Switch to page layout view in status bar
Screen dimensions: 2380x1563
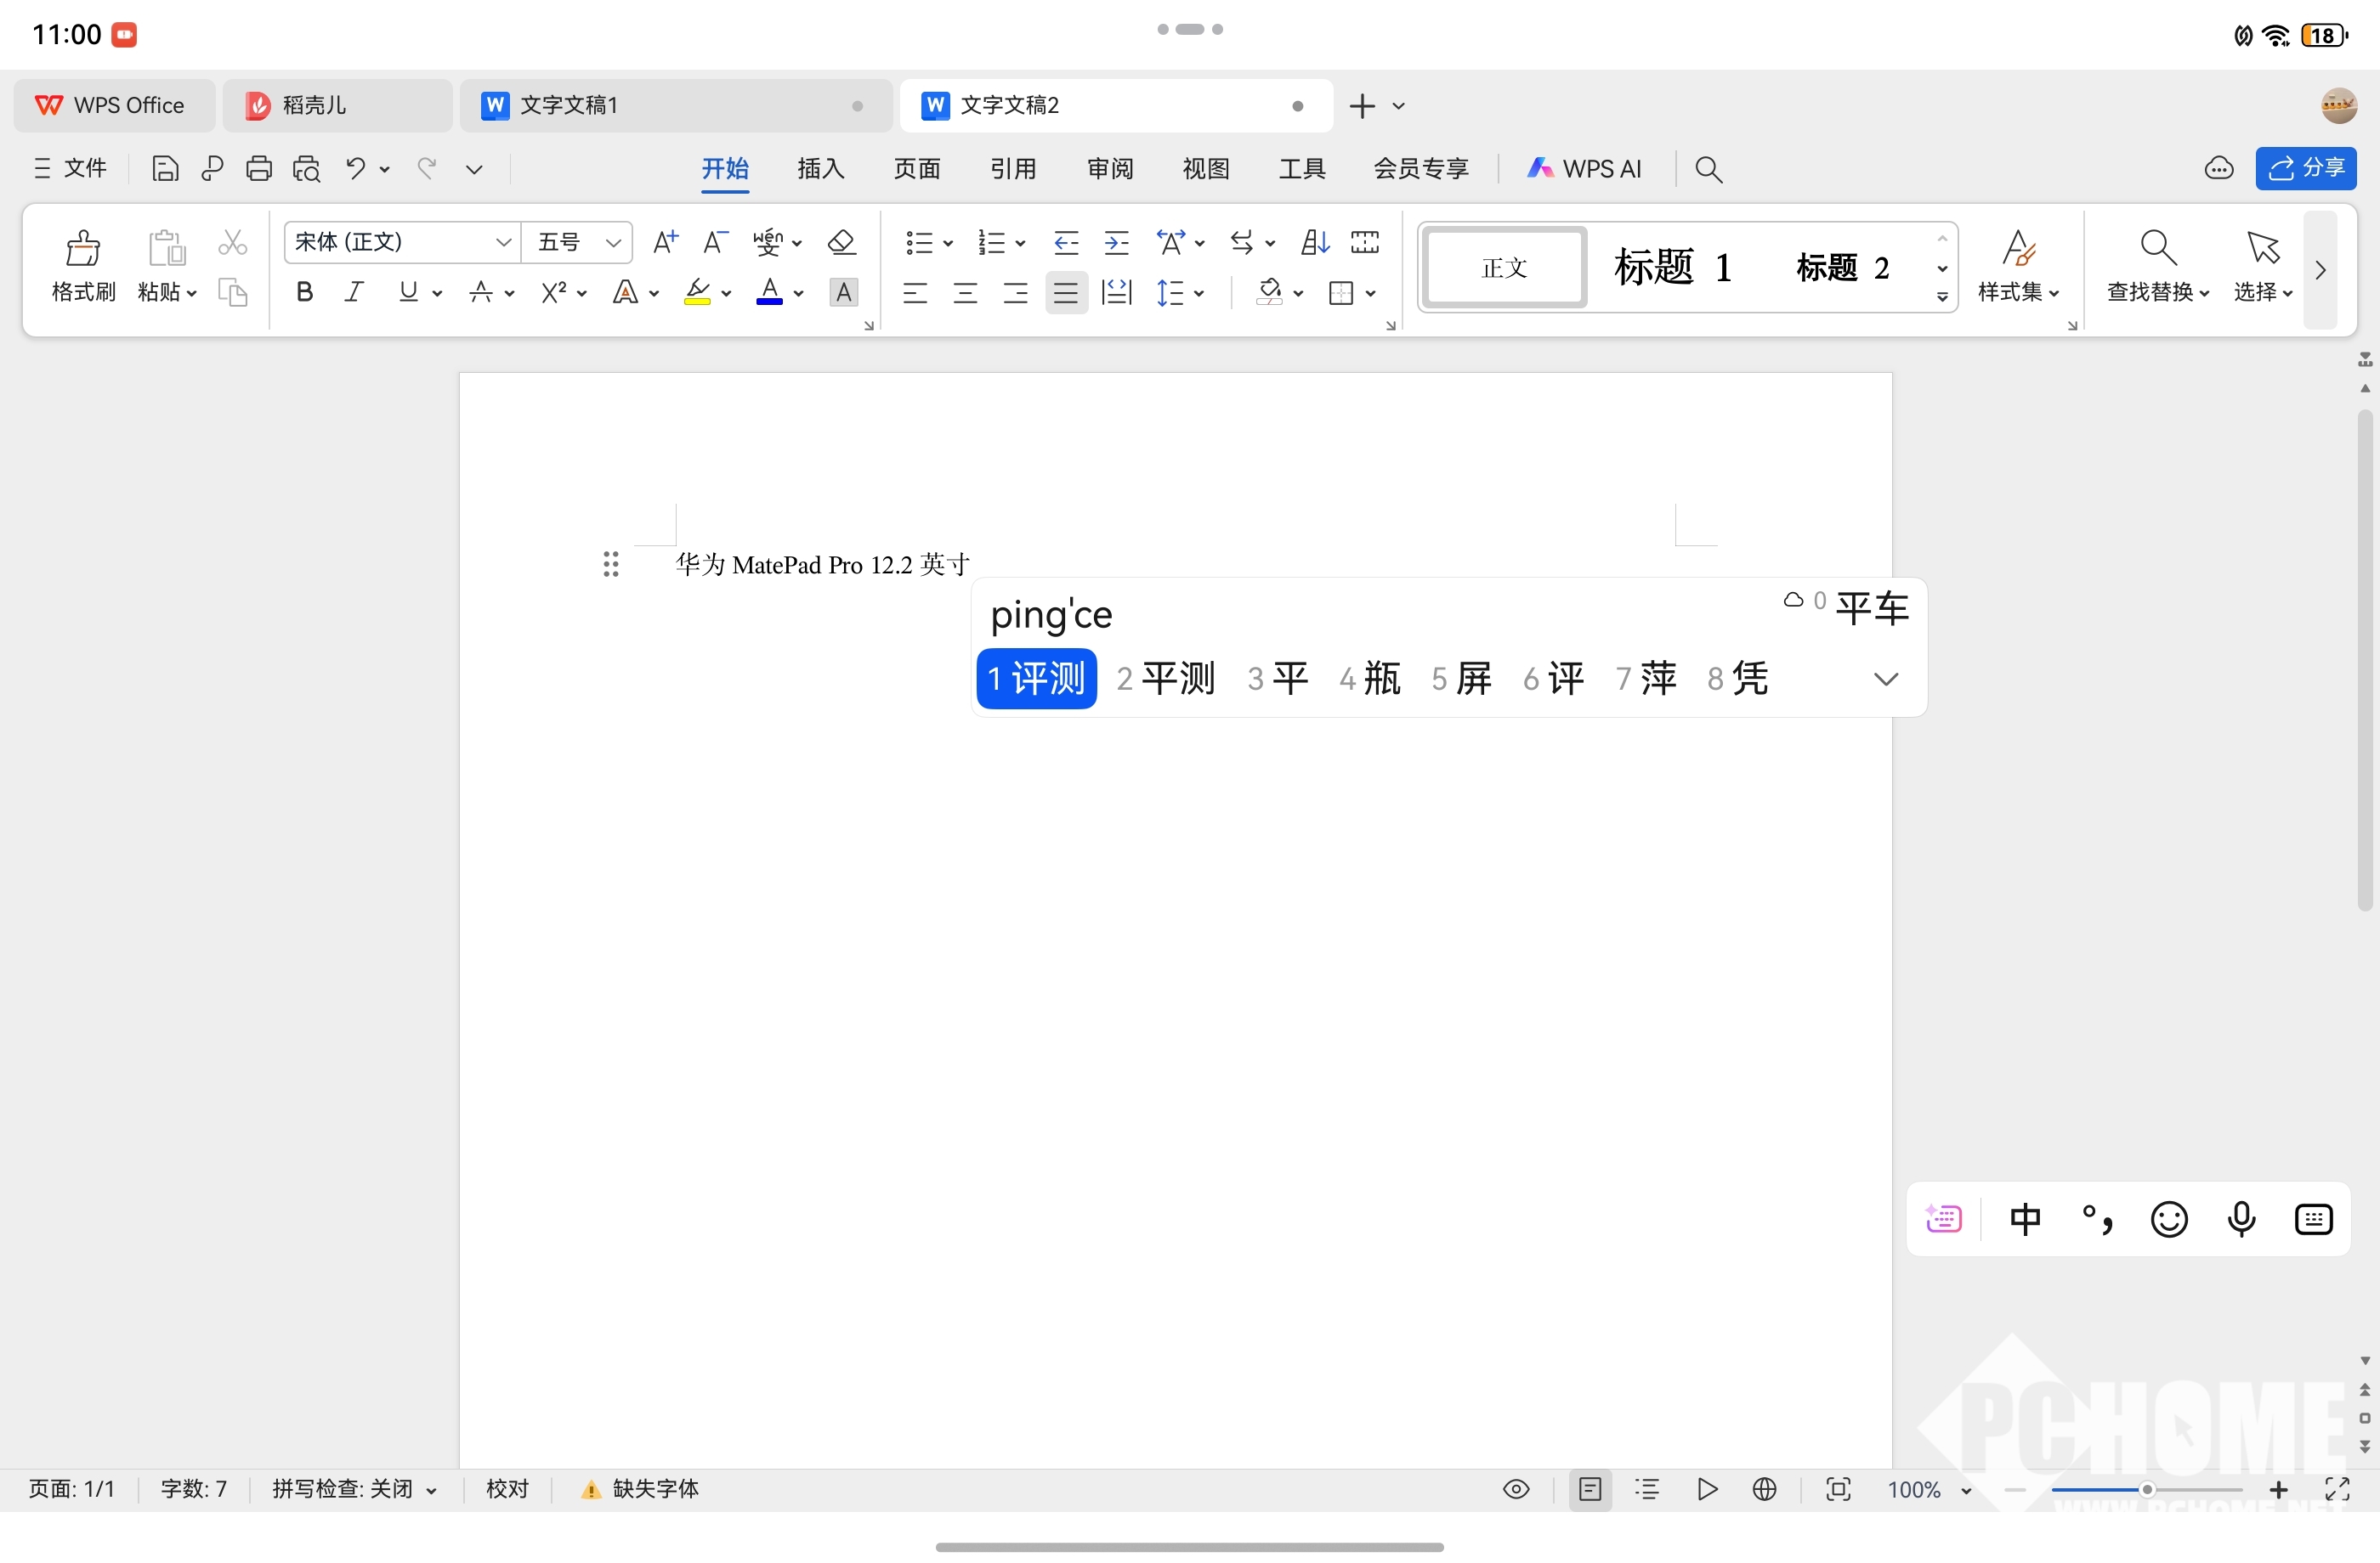click(1590, 1490)
